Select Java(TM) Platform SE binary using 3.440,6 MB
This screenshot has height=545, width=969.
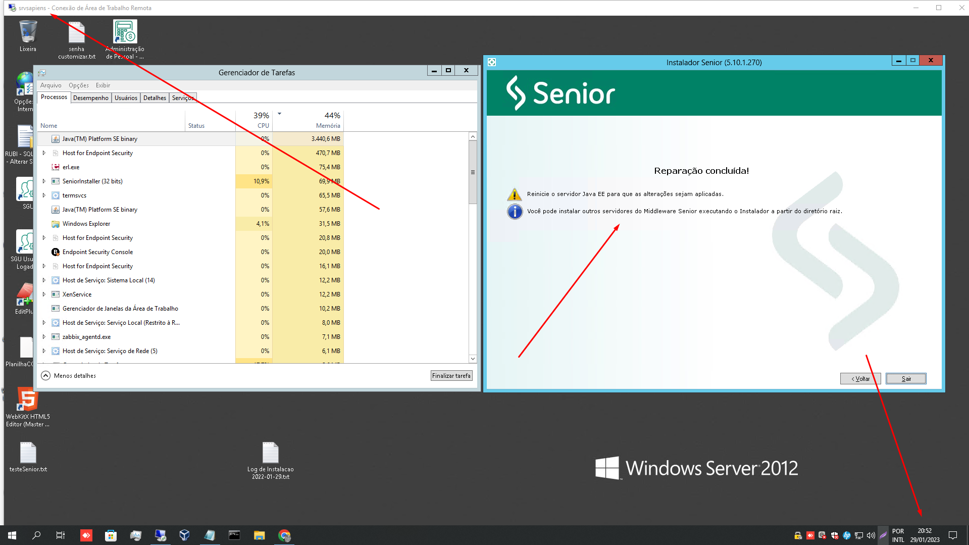191,139
